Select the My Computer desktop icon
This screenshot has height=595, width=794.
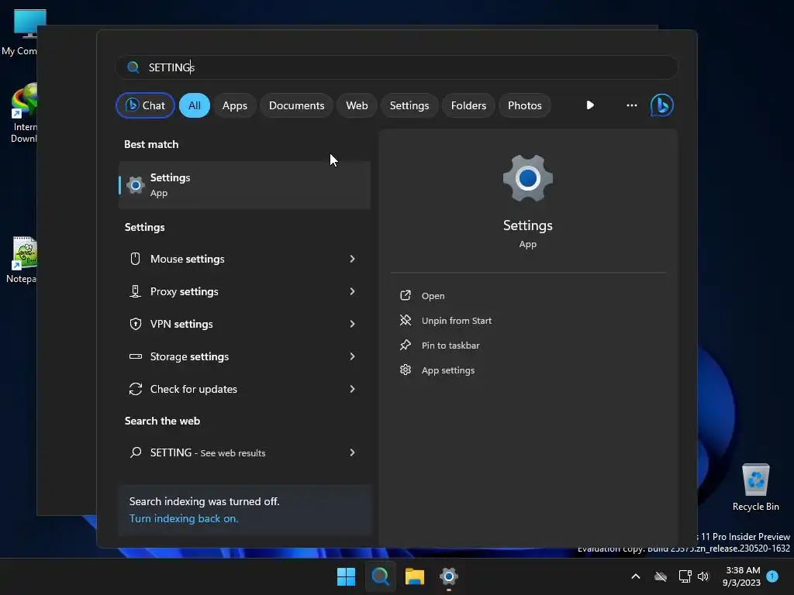[20, 32]
